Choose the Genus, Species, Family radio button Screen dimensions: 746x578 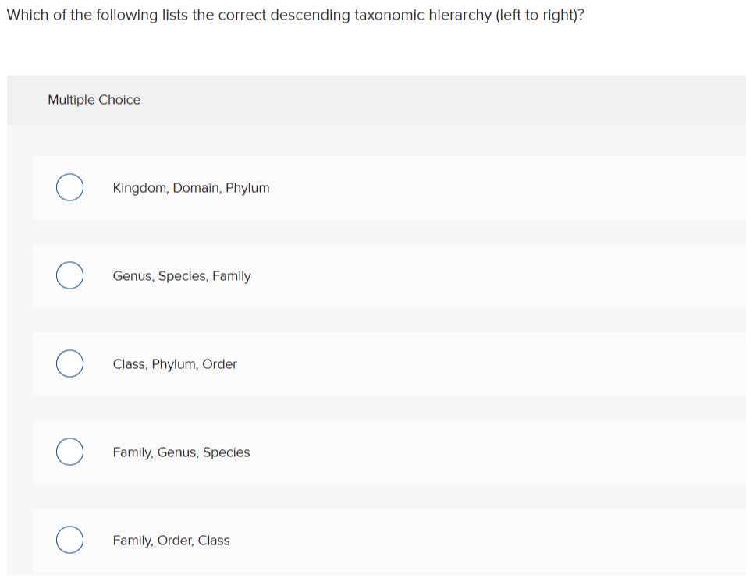tap(70, 276)
